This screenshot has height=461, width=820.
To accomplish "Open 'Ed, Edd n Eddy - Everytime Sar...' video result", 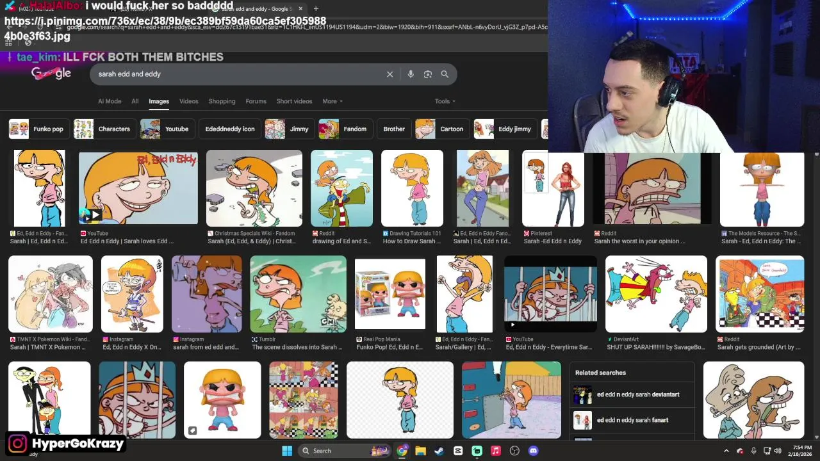I will (x=550, y=295).
